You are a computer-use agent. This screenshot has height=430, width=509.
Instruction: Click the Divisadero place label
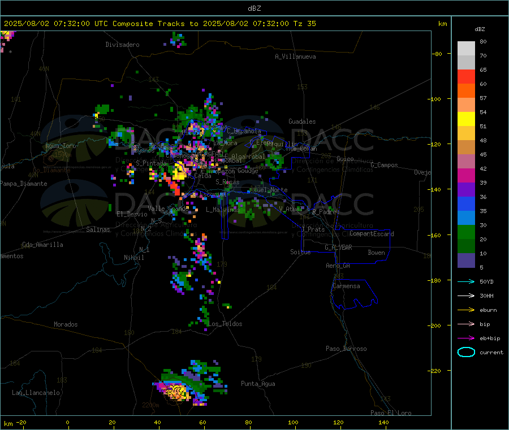click(122, 45)
